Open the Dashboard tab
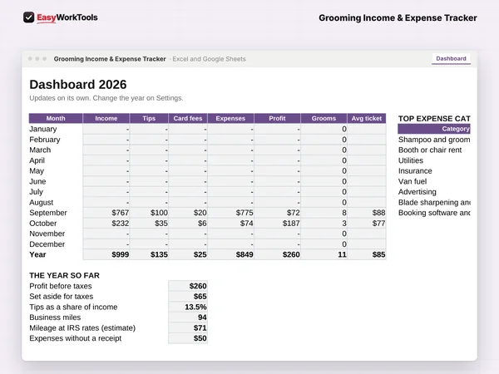The height and width of the screenshot is (374, 499). (x=451, y=58)
